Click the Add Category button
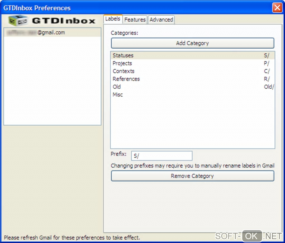Viewport: 285px width, 243px height. [x=193, y=43]
